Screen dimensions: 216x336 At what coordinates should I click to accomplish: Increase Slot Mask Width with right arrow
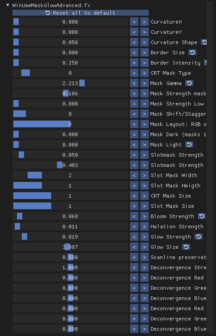pyautogui.click(x=144, y=175)
